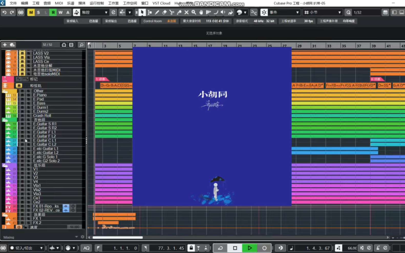Solo the Crash Roll track
The width and height of the screenshot is (405, 253).
click(x=28, y=116)
